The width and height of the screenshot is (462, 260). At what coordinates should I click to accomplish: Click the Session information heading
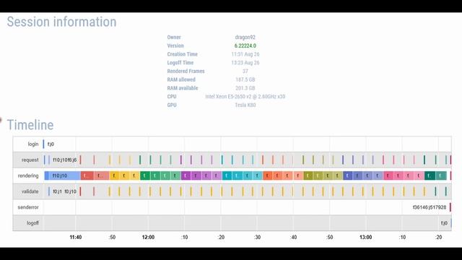coord(61,22)
